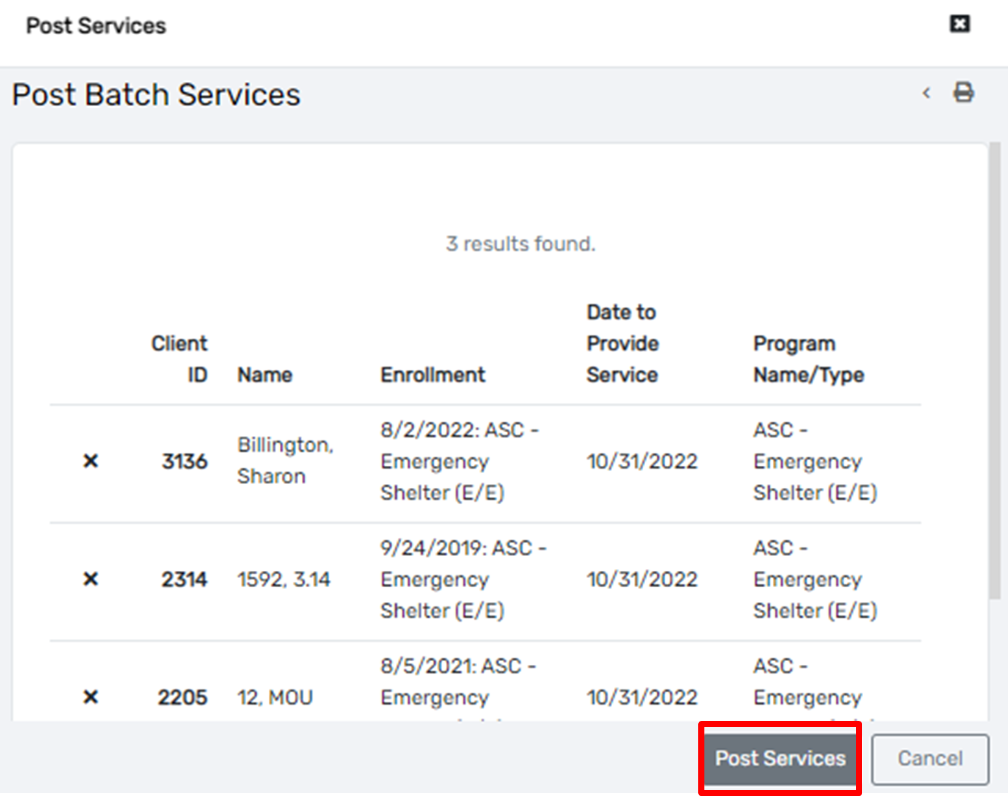
Task: Click the Program Name/Type column header
Action: 808,359
